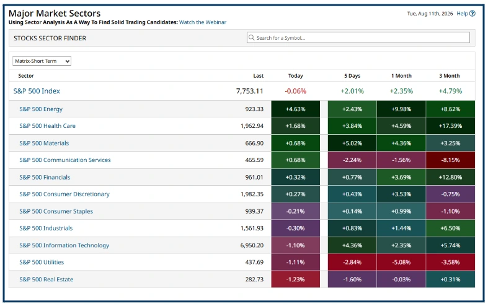Click Real Estate Today cell -1.23%

295,279
